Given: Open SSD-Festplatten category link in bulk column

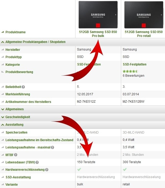Looking at the screenshot, I should (x=89, y=64).
